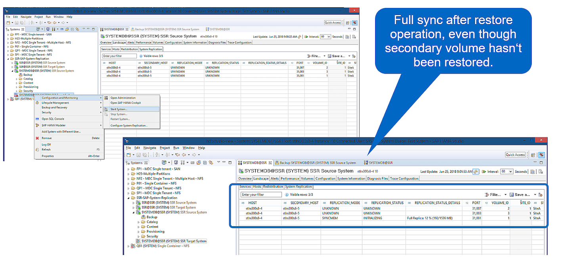Screen dimensions: 571x265
Task: Click Open Administration tools icon in the submenu
Action: (x=106, y=98)
